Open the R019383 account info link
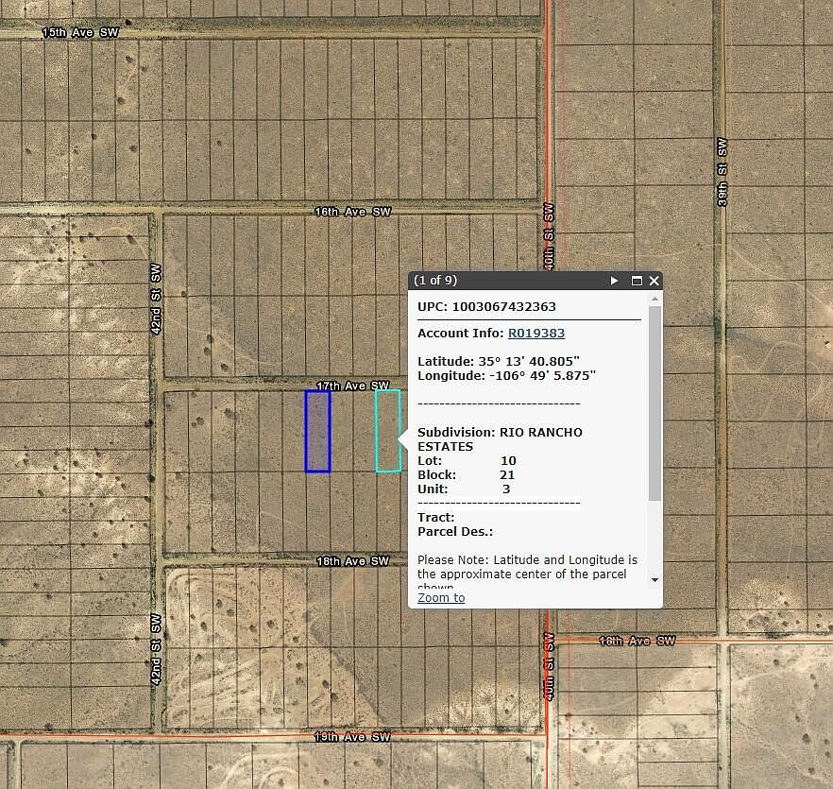The image size is (833, 789). pos(535,333)
